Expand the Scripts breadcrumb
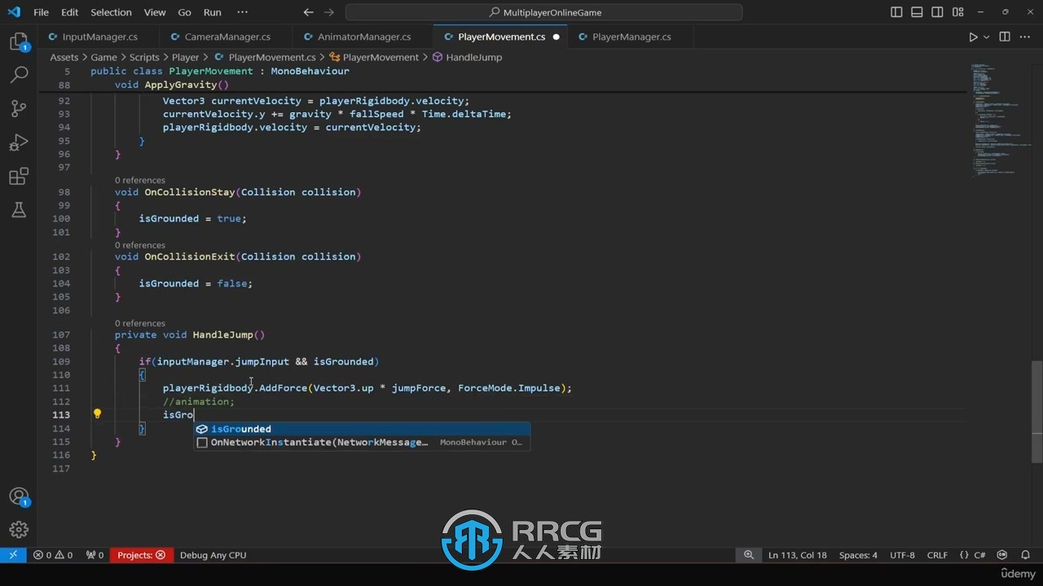 click(144, 57)
